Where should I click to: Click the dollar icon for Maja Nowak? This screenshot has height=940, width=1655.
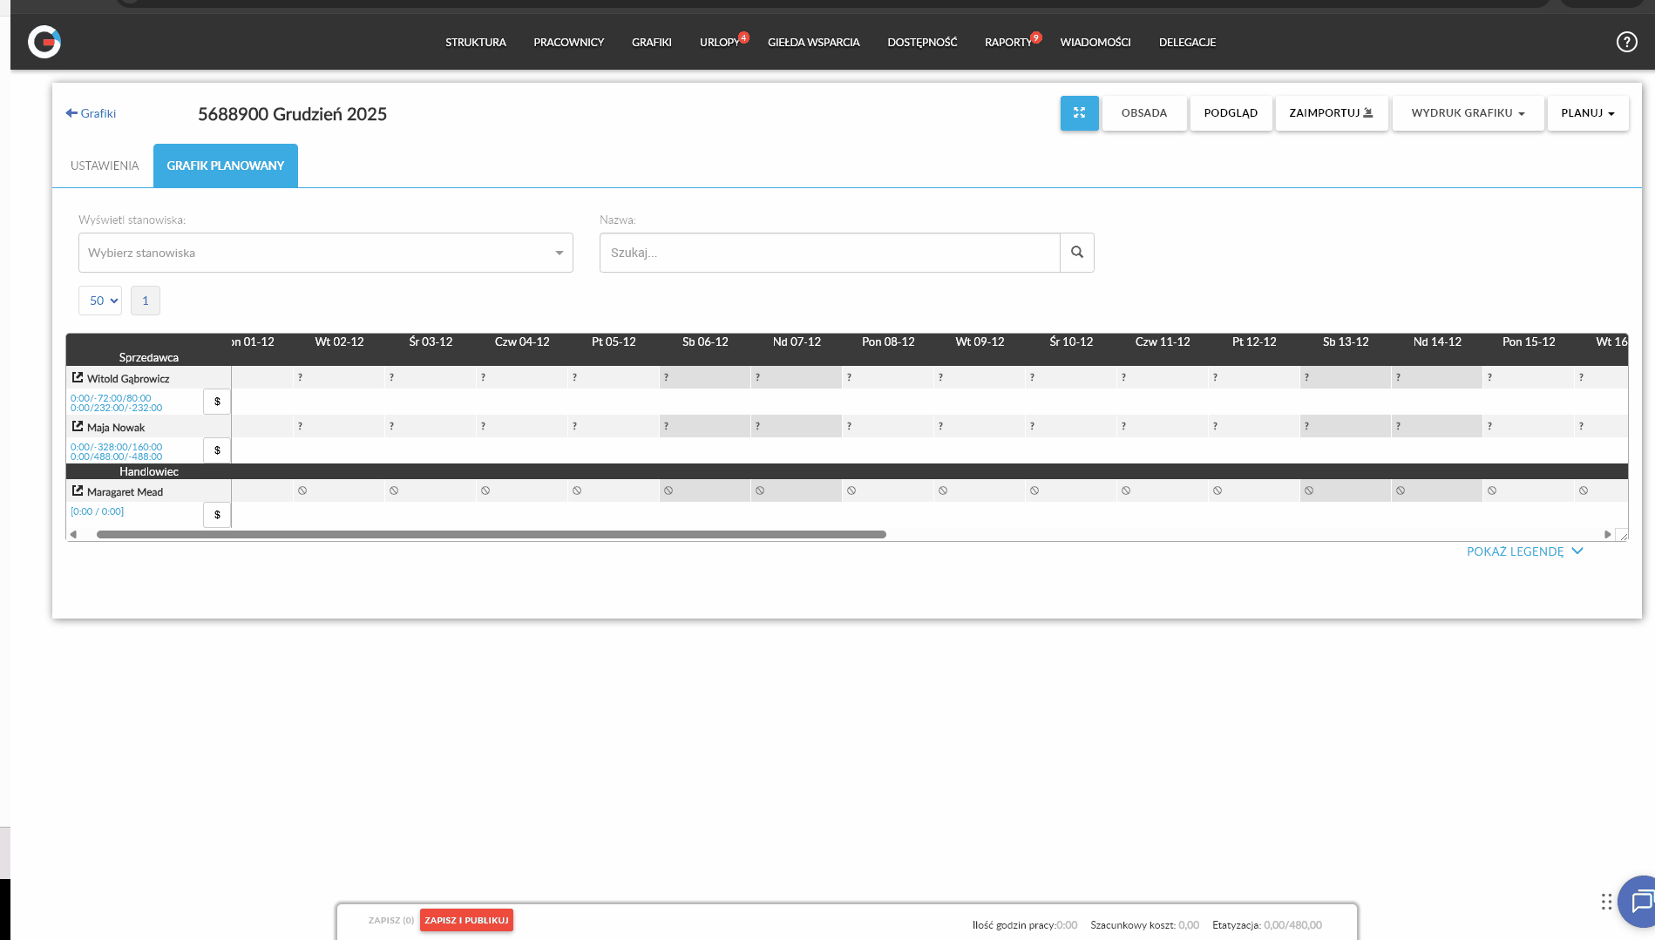tap(217, 450)
